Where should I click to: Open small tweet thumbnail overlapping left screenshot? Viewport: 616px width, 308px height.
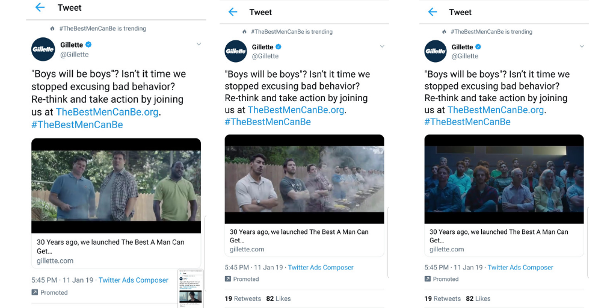point(191,288)
